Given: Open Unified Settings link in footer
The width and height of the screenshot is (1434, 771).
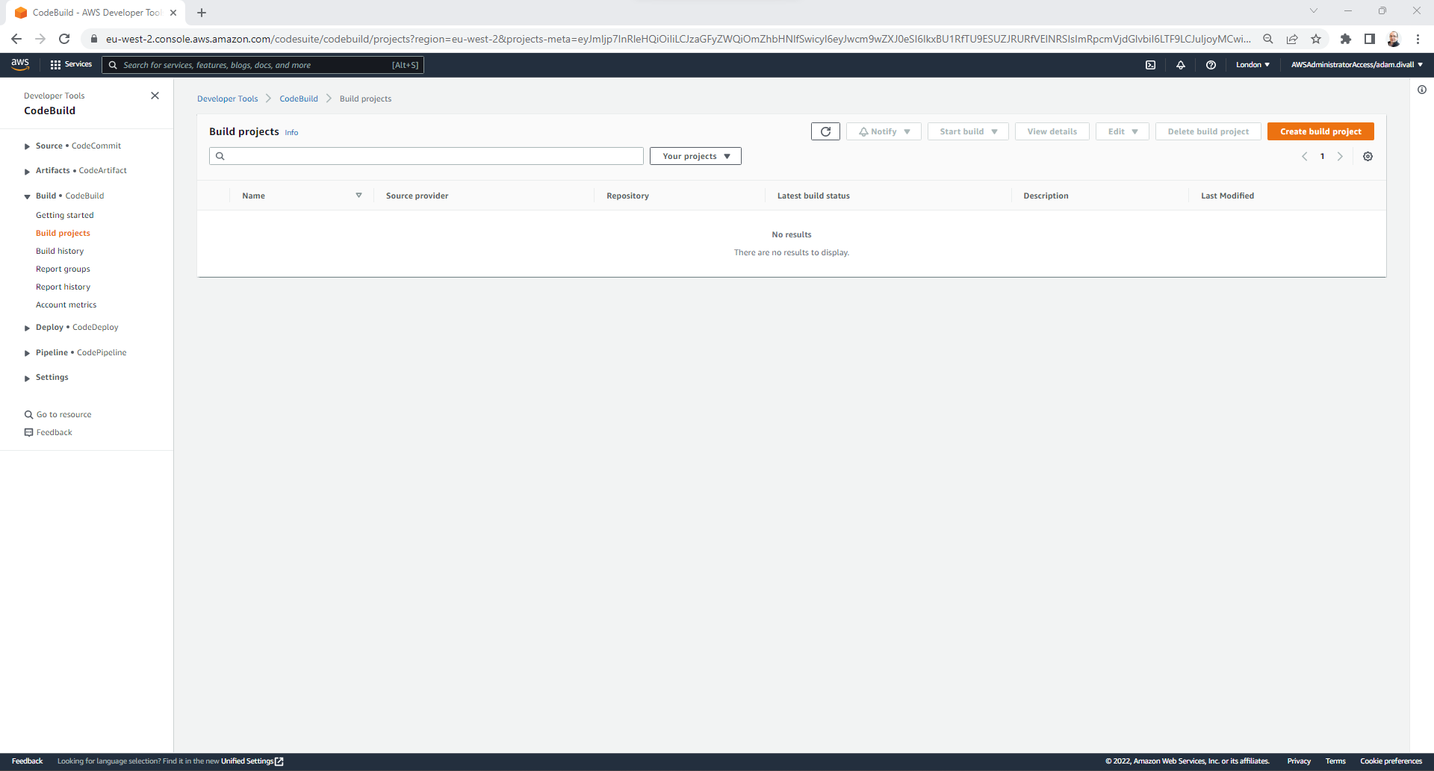Looking at the screenshot, I should point(252,761).
